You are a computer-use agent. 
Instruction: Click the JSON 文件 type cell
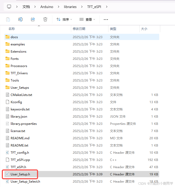[118, 117]
